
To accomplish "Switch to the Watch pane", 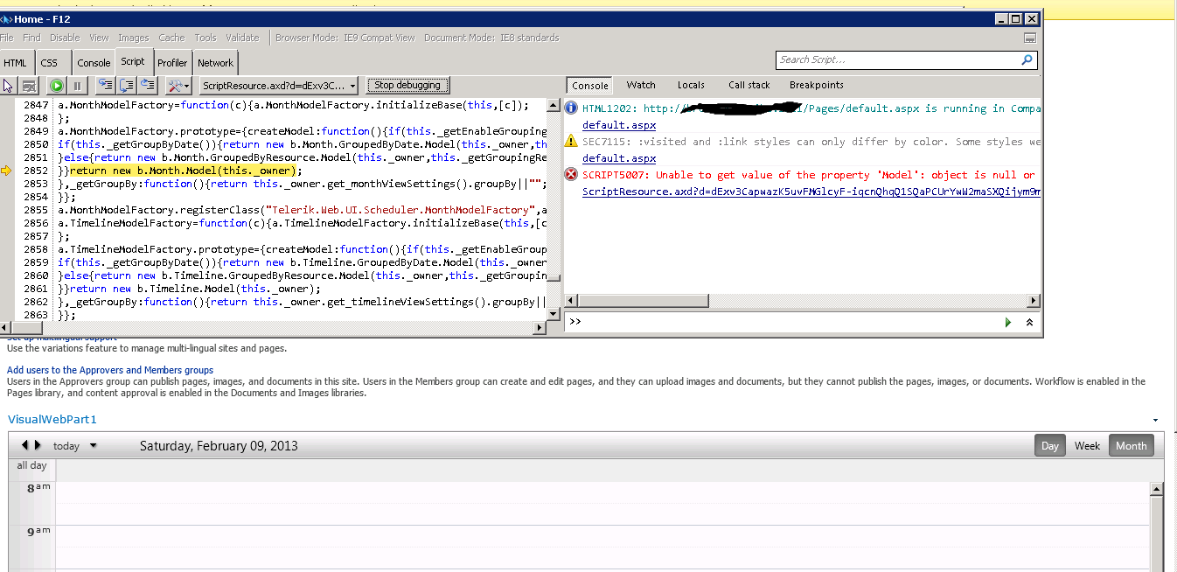I will coord(641,85).
